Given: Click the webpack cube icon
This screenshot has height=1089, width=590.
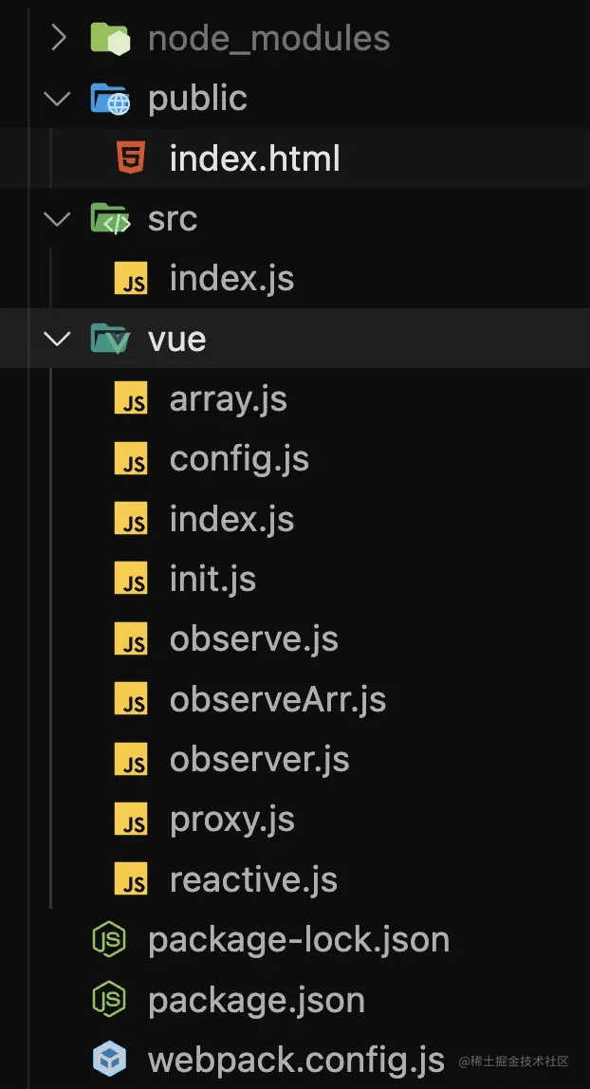Looking at the screenshot, I should 109,1059.
